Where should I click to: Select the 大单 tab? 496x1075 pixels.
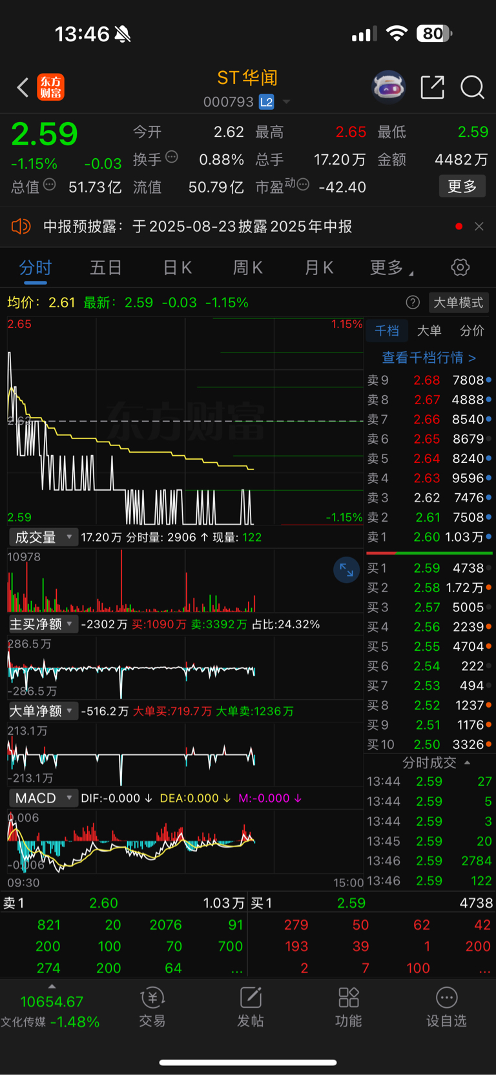(x=429, y=331)
